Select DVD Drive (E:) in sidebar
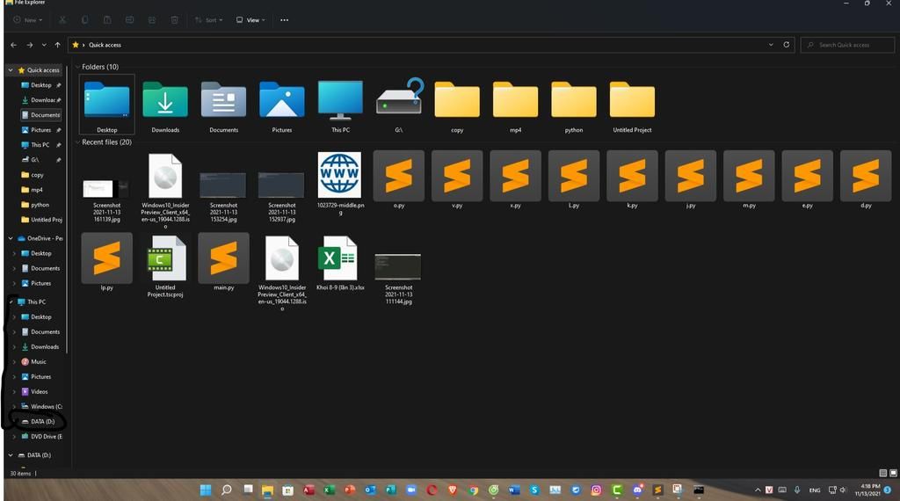900x501 pixels. tap(41, 437)
